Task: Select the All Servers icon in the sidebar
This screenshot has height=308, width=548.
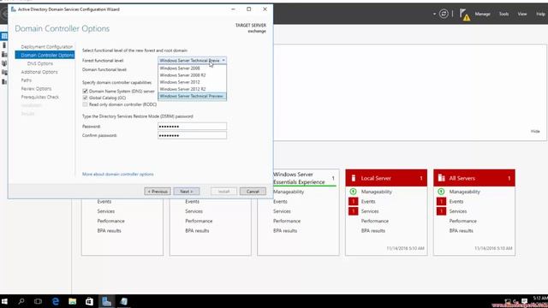Action: [x=4, y=55]
